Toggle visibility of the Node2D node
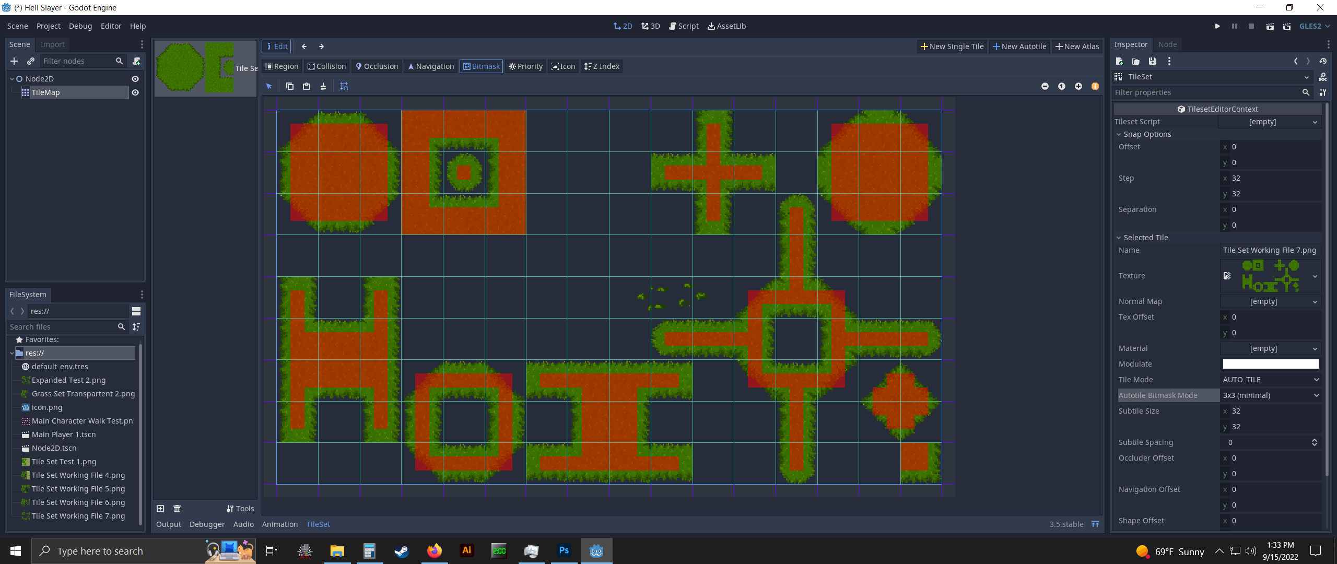The height and width of the screenshot is (564, 1337). pyautogui.click(x=135, y=79)
